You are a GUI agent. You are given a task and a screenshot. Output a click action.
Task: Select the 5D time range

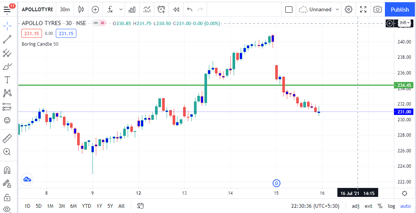(39, 206)
